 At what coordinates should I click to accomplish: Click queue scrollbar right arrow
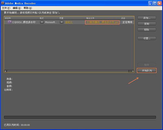coord(133,71)
